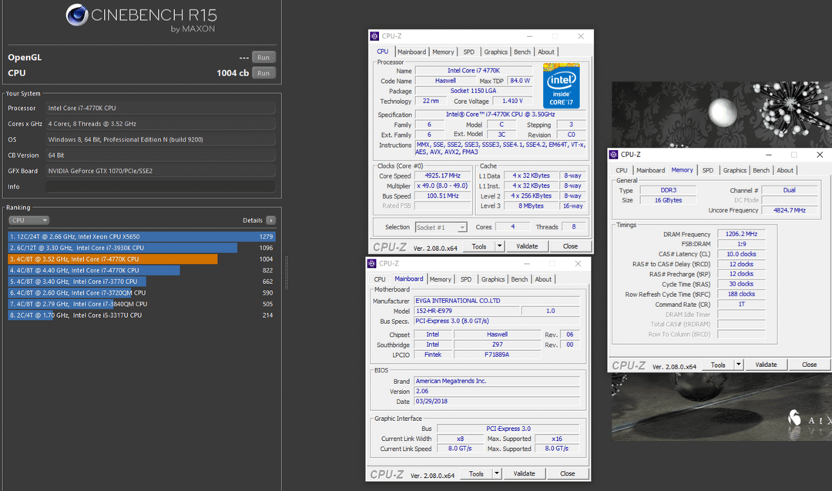The height and width of the screenshot is (491, 832).
Task: Open SPD tab in Memory CPU-Z window
Action: pyautogui.click(x=708, y=171)
